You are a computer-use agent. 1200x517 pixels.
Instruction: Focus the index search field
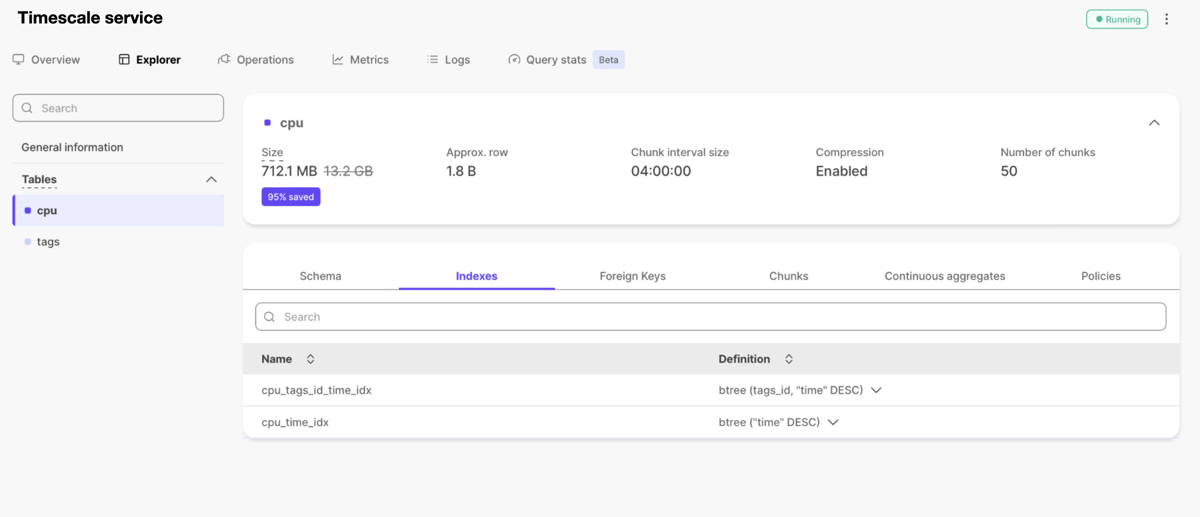(710, 317)
